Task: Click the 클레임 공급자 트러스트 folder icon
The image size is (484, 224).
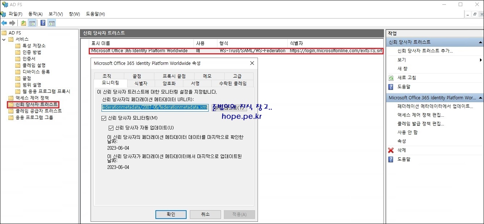Action: click(11, 111)
